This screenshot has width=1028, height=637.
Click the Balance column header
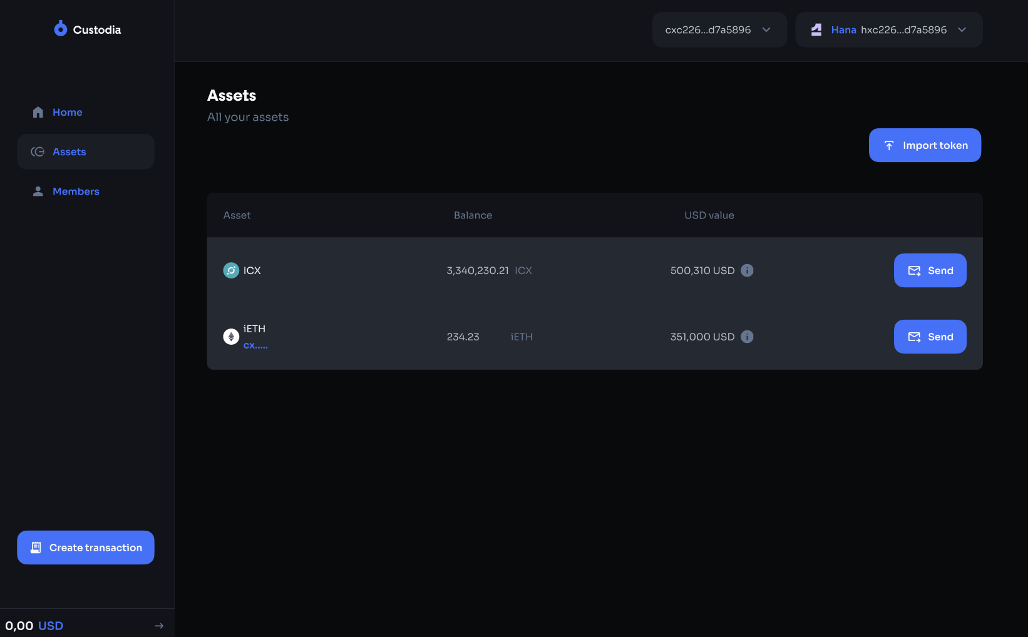[x=473, y=215]
